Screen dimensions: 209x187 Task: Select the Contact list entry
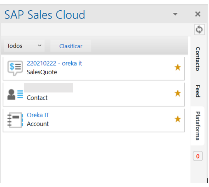click(x=94, y=95)
